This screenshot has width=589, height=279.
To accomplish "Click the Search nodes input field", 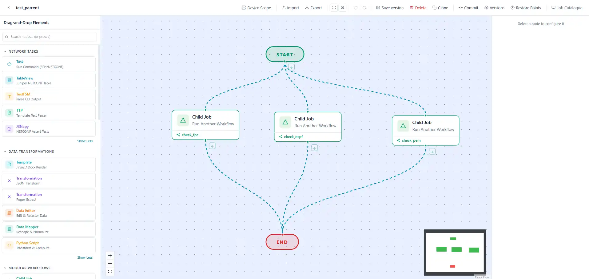I will tap(50, 37).
